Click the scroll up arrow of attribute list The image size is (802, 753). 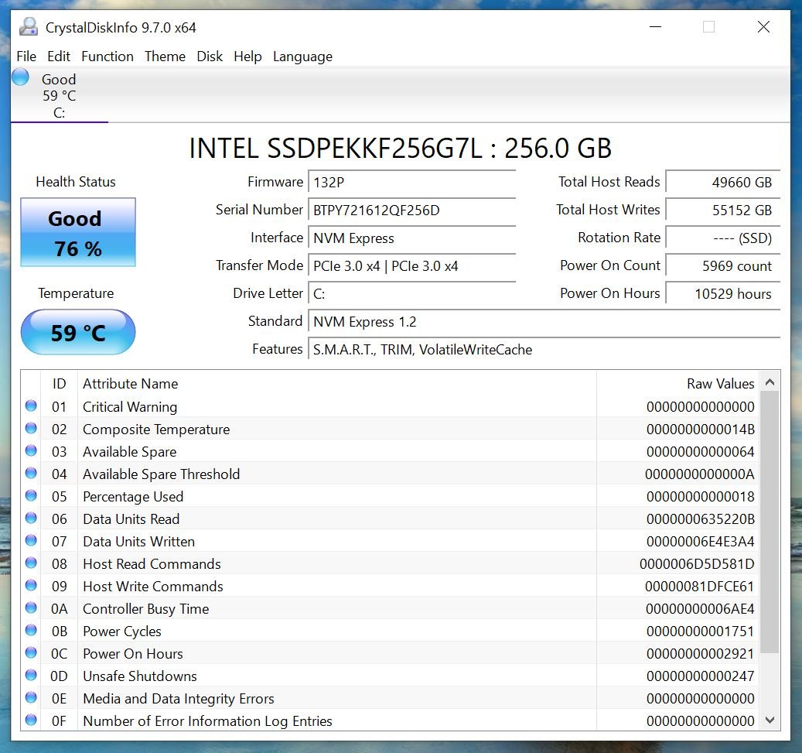[770, 382]
